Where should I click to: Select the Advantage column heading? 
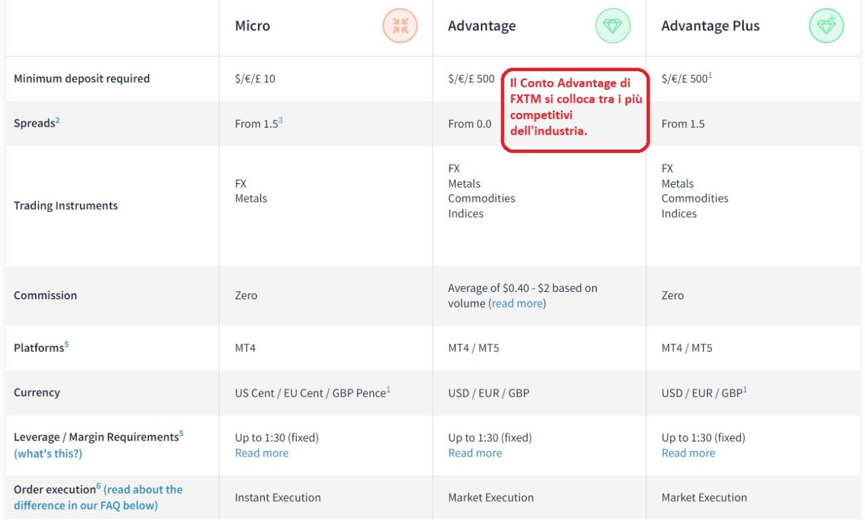pos(482,26)
